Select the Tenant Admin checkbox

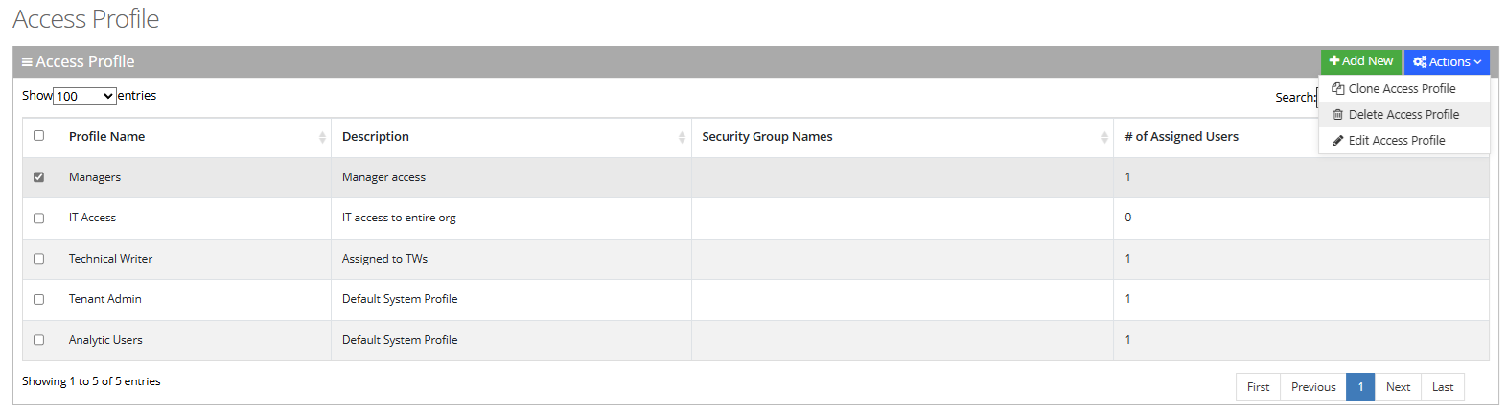click(x=38, y=299)
